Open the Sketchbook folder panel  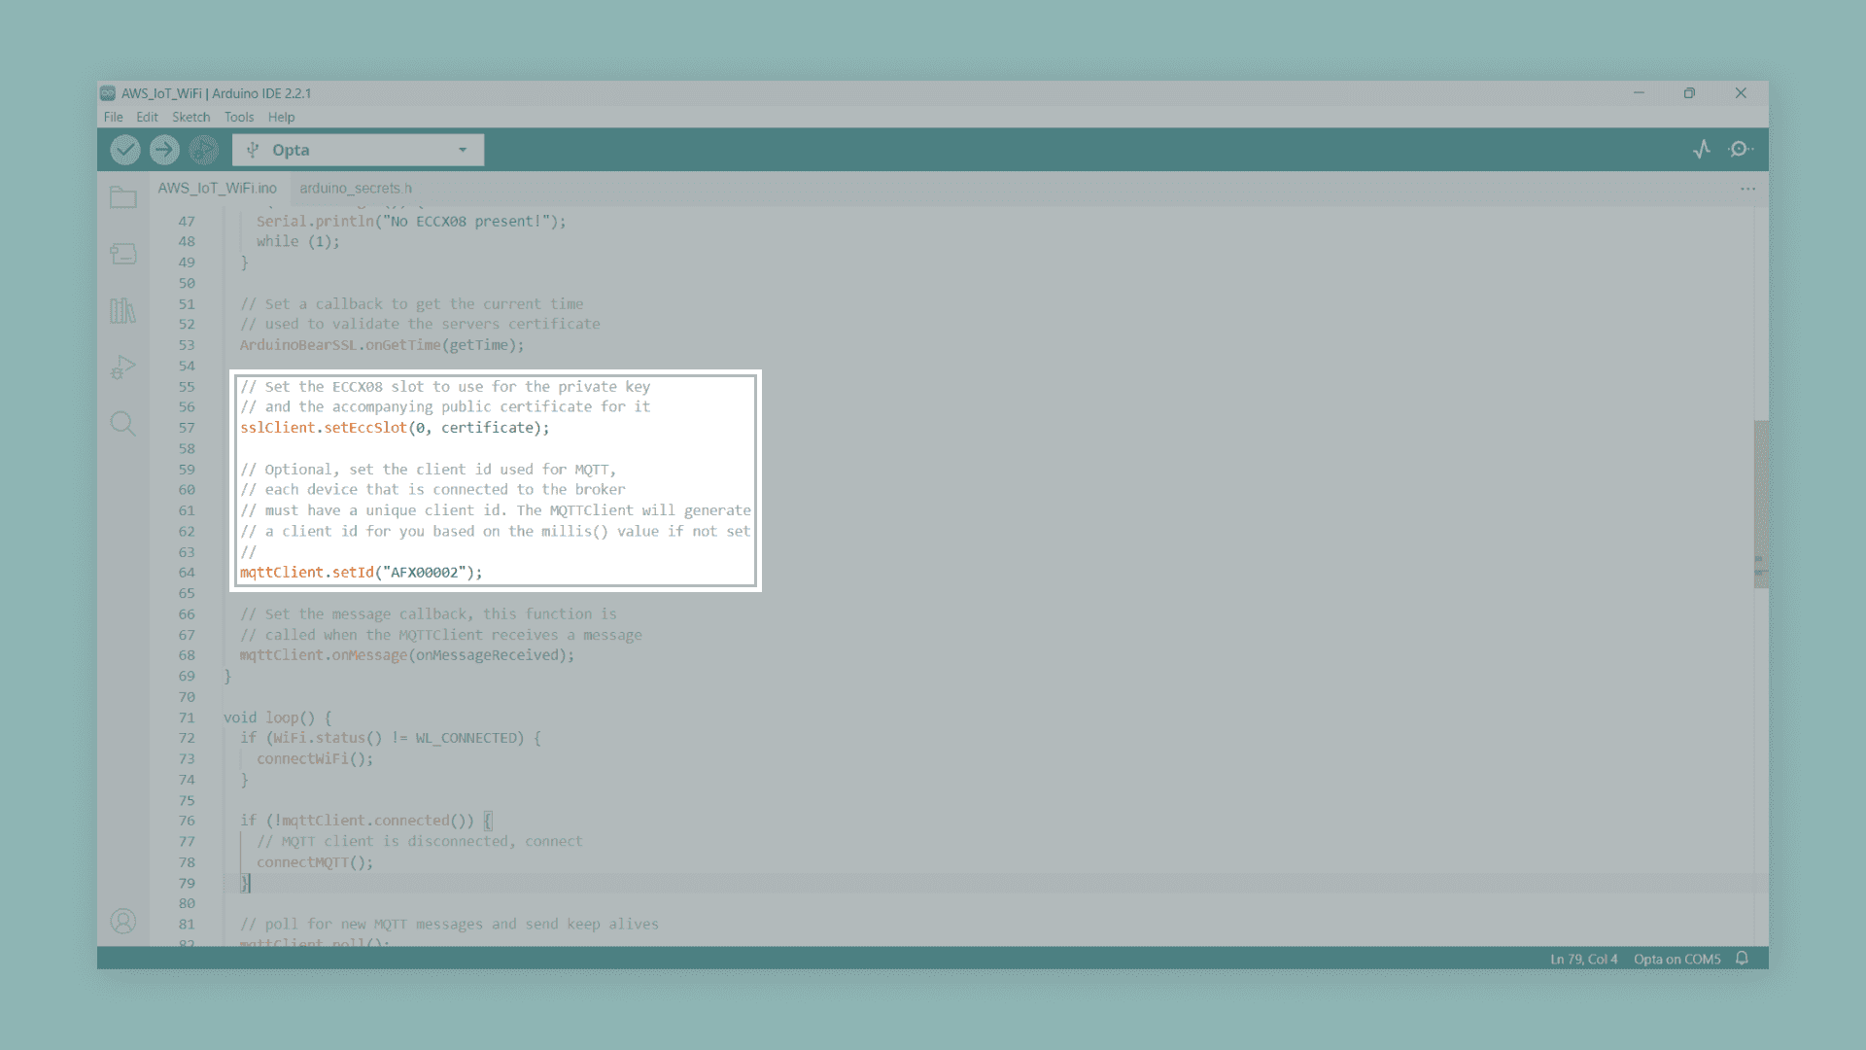[123, 197]
